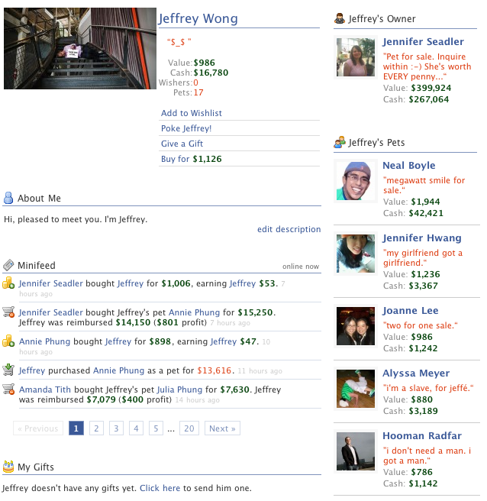Click the 'online now' status text
This screenshot has height=501, width=487.
coord(301,266)
